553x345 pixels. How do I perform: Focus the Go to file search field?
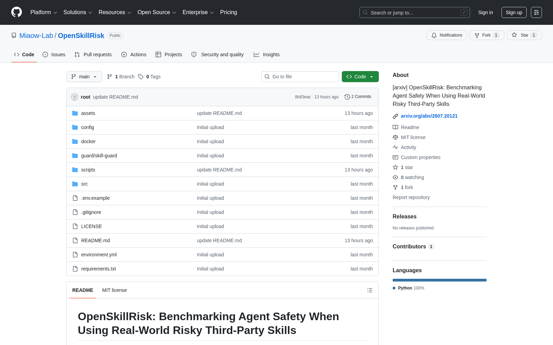[x=300, y=77]
